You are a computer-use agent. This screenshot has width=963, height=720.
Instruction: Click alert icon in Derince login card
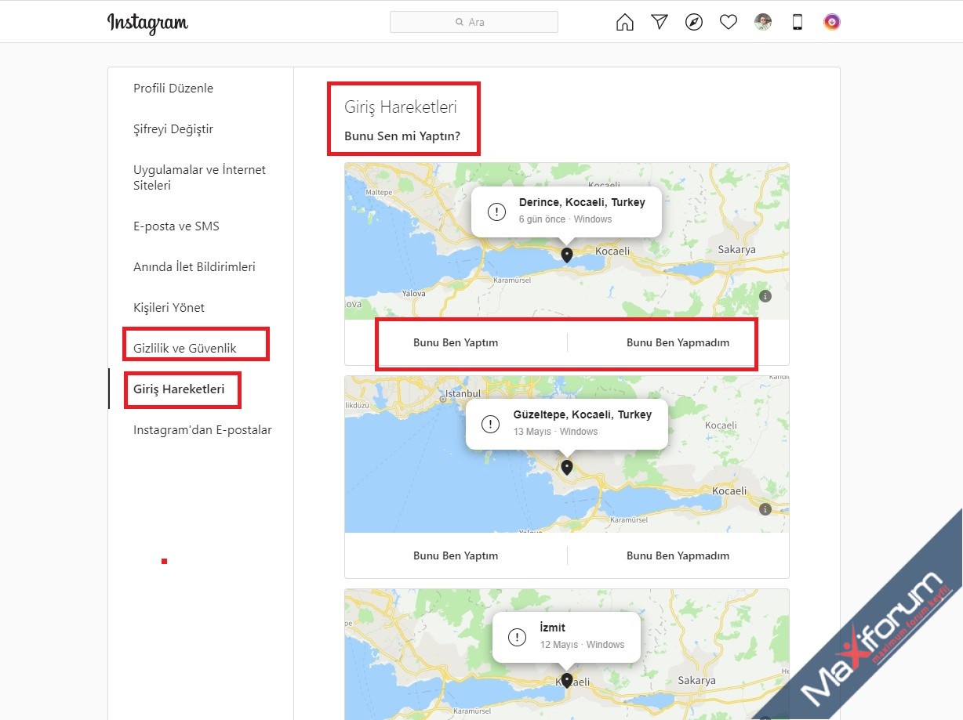(496, 212)
